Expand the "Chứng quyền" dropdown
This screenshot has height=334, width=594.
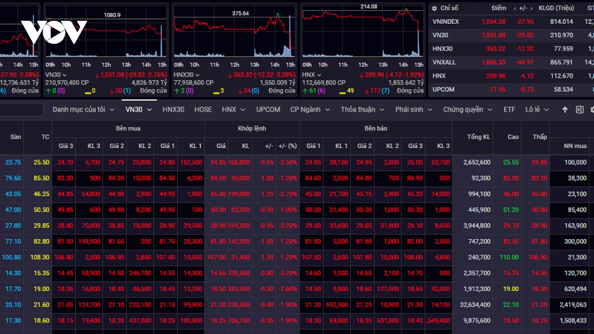(x=468, y=109)
